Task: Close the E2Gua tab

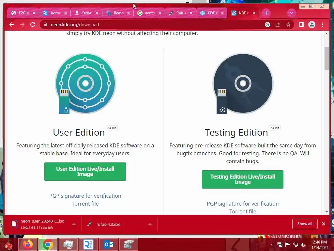Action: tap(34, 13)
